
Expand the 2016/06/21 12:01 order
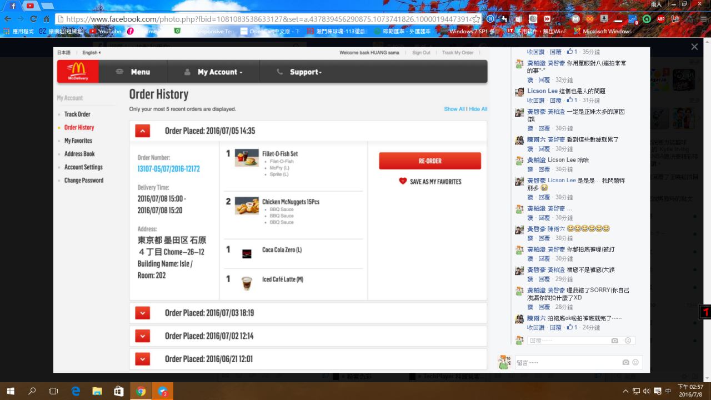[143, 359]
